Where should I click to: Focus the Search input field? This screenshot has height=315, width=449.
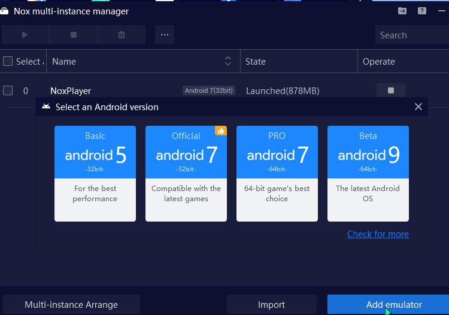pos(412,35)
